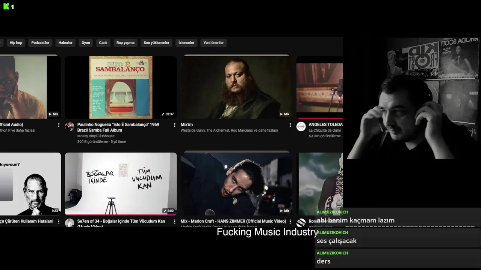The height and width of the screenshot is (270, 481).
Task: Select the Son yüklenenler filter chip
Action: click(x=156, y=43)
